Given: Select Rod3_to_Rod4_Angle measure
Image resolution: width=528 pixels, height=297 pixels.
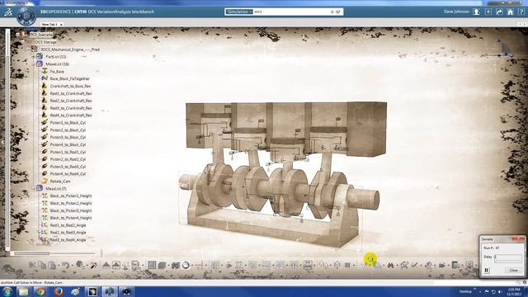Looking at the screenshot, I should click(68, 240).
